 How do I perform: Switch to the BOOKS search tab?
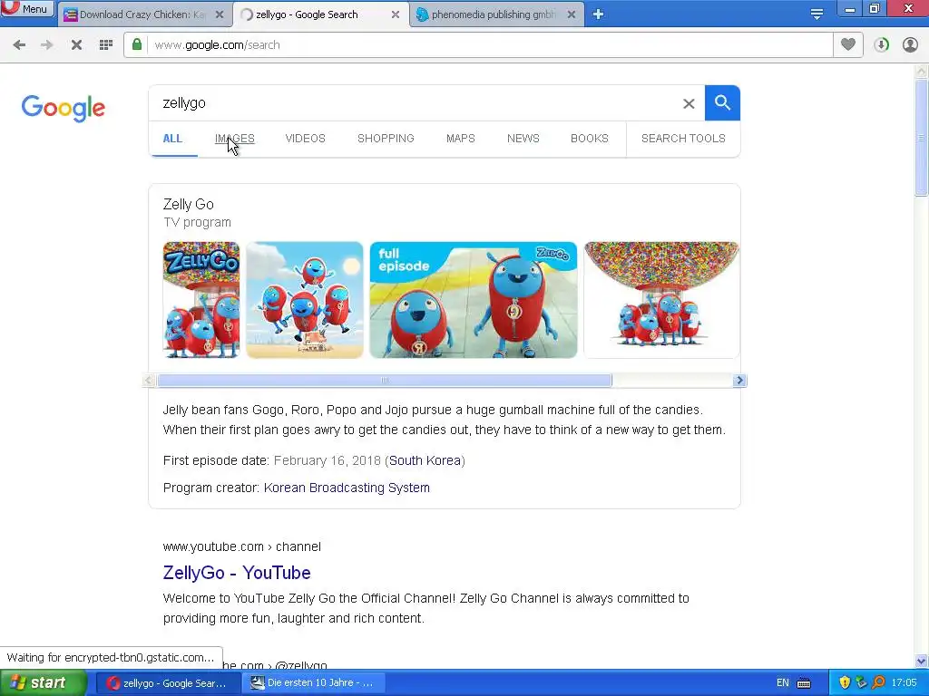click(x=590, y=139)
